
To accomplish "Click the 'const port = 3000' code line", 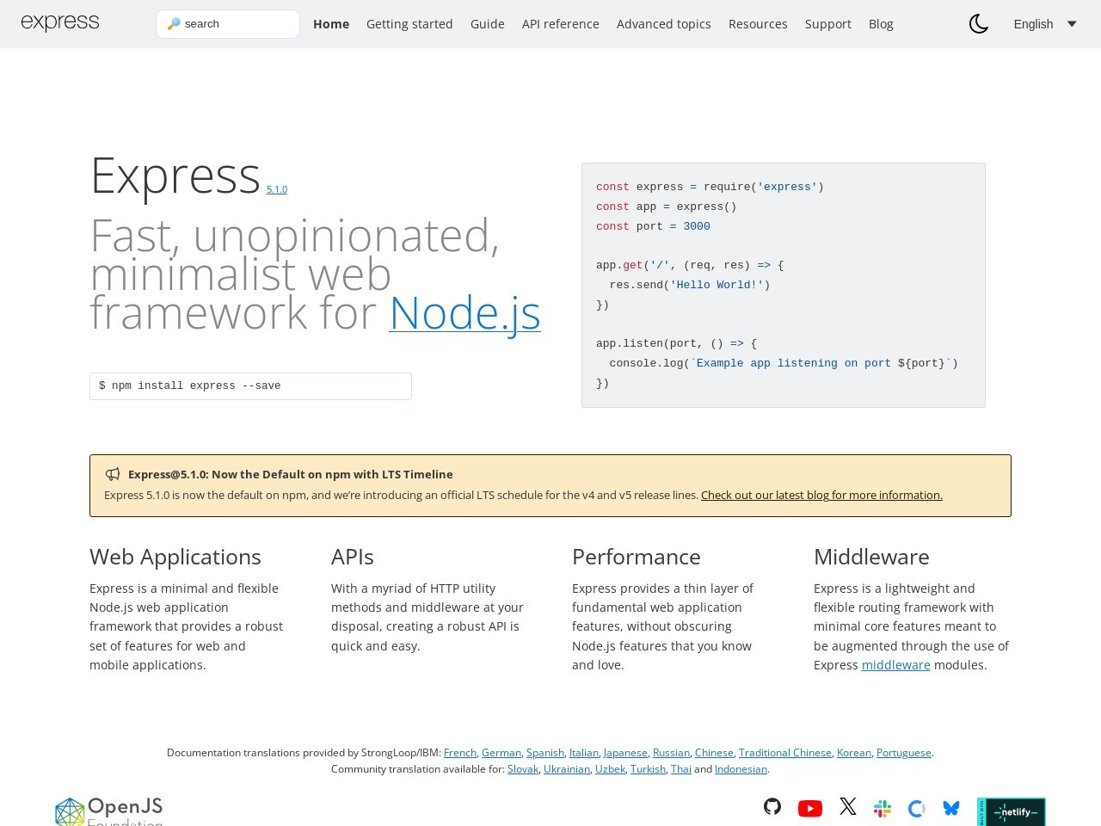I will (x=653, y=226).
